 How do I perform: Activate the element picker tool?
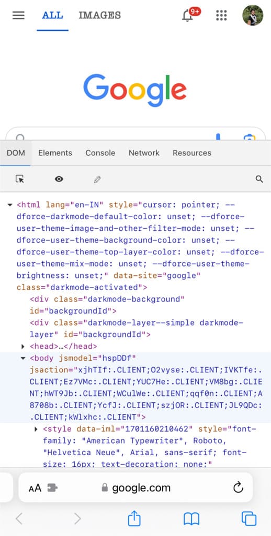point(20,179)
